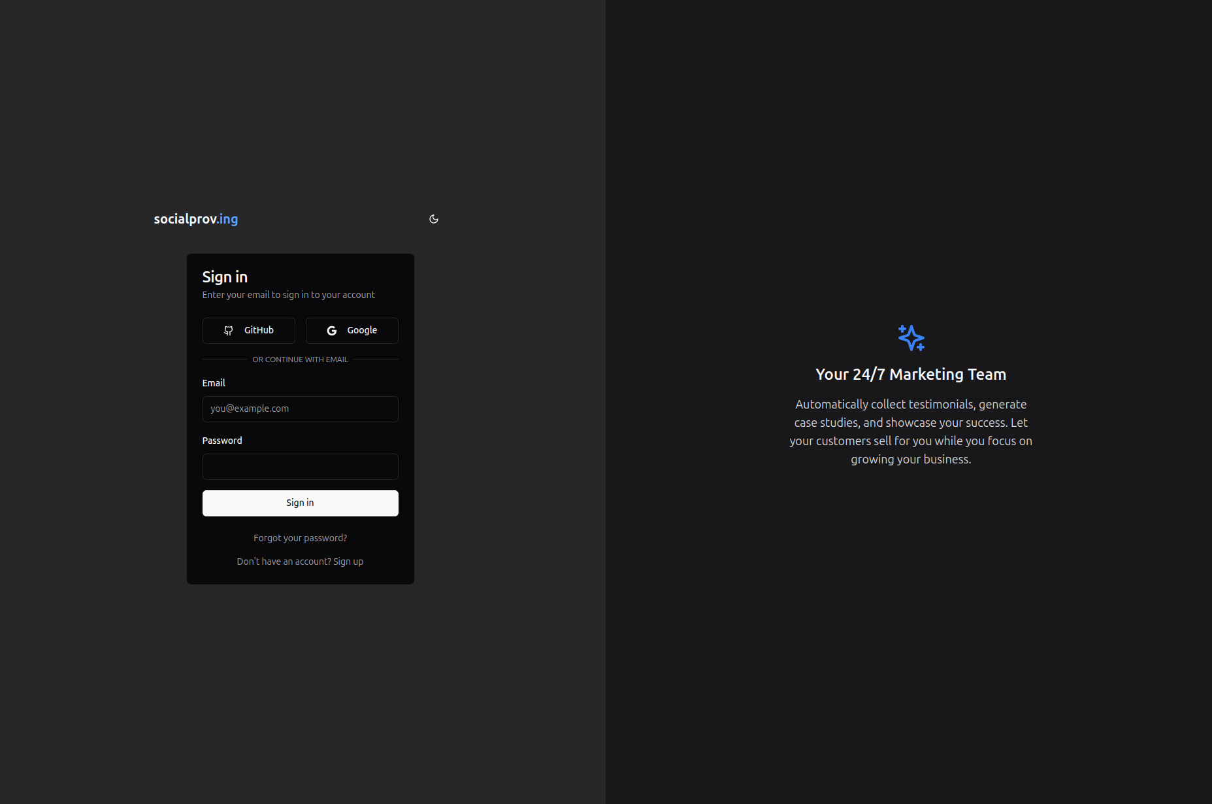Focus the Email input field
This screenshot has height=804, width=1212.
[301, 409]
